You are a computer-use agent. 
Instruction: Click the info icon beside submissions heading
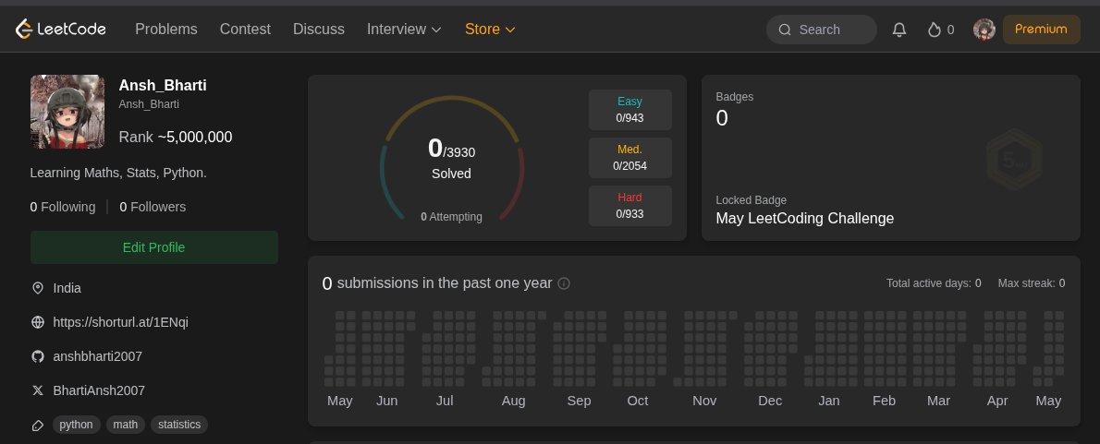pos(563,283)
